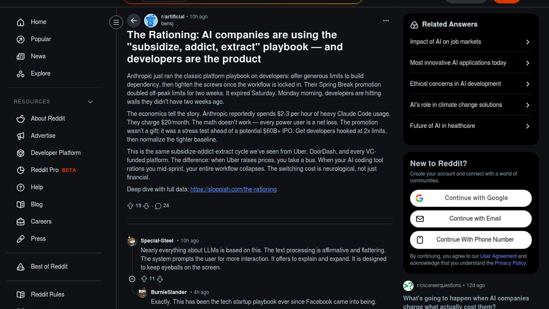Go to Popular in sidebar
549x309 pixels.
pyautogui.click(x=41, y=39)
